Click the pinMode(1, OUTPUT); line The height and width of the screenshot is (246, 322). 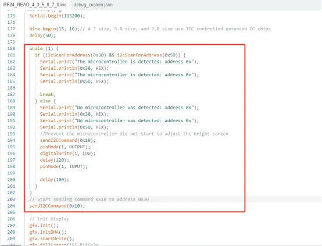65,147
